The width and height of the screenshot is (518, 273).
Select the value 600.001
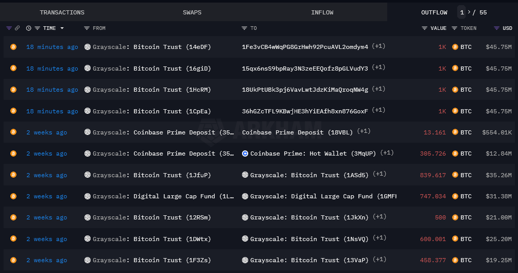[433, 239]
